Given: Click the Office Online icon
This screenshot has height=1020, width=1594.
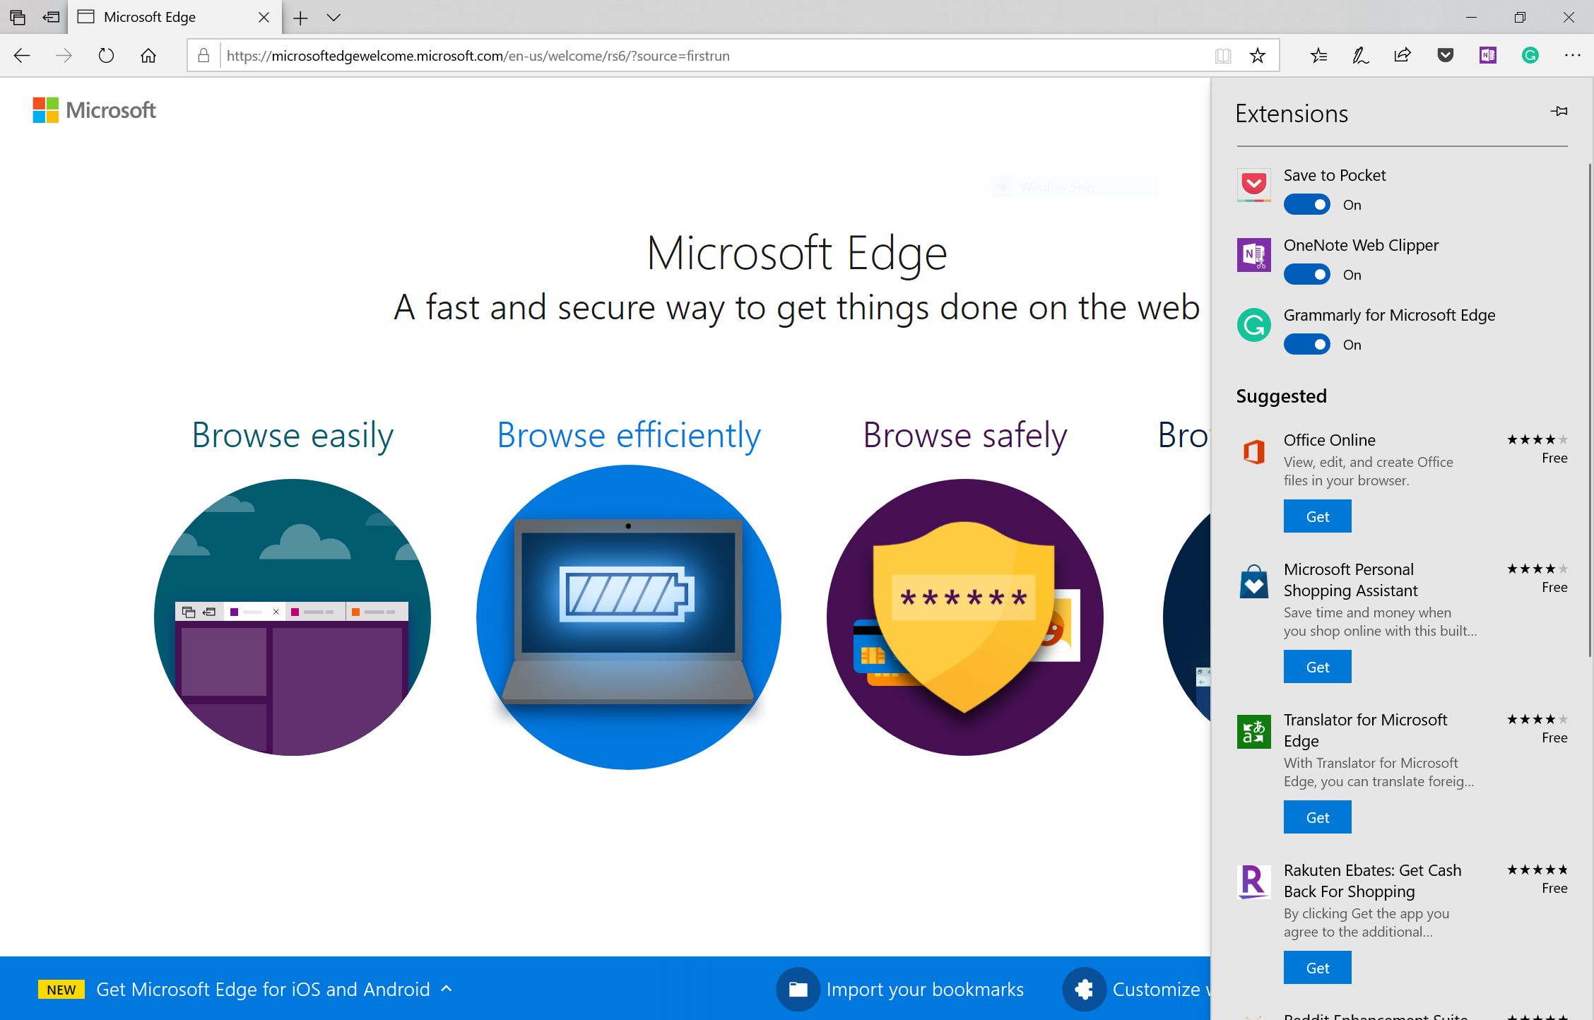Looking at the screenshot, I should click(x=1254, y=451).
